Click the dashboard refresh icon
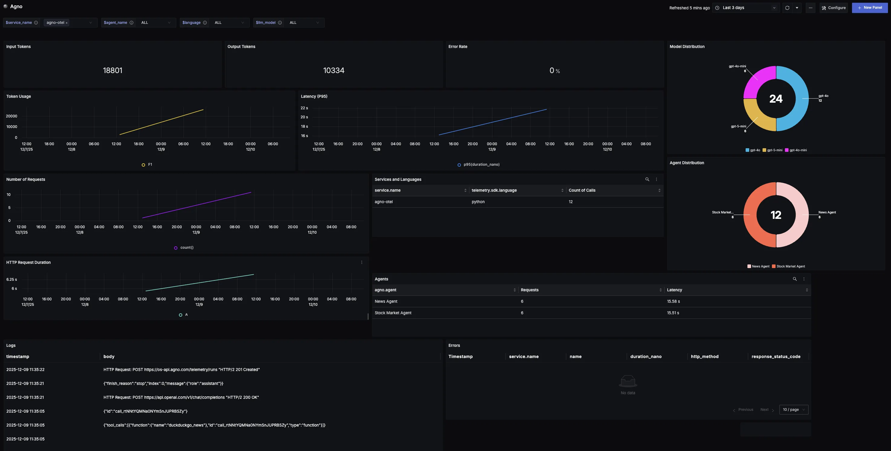The height and width of the screenshot is (451, 891). (x=787, y=8)
